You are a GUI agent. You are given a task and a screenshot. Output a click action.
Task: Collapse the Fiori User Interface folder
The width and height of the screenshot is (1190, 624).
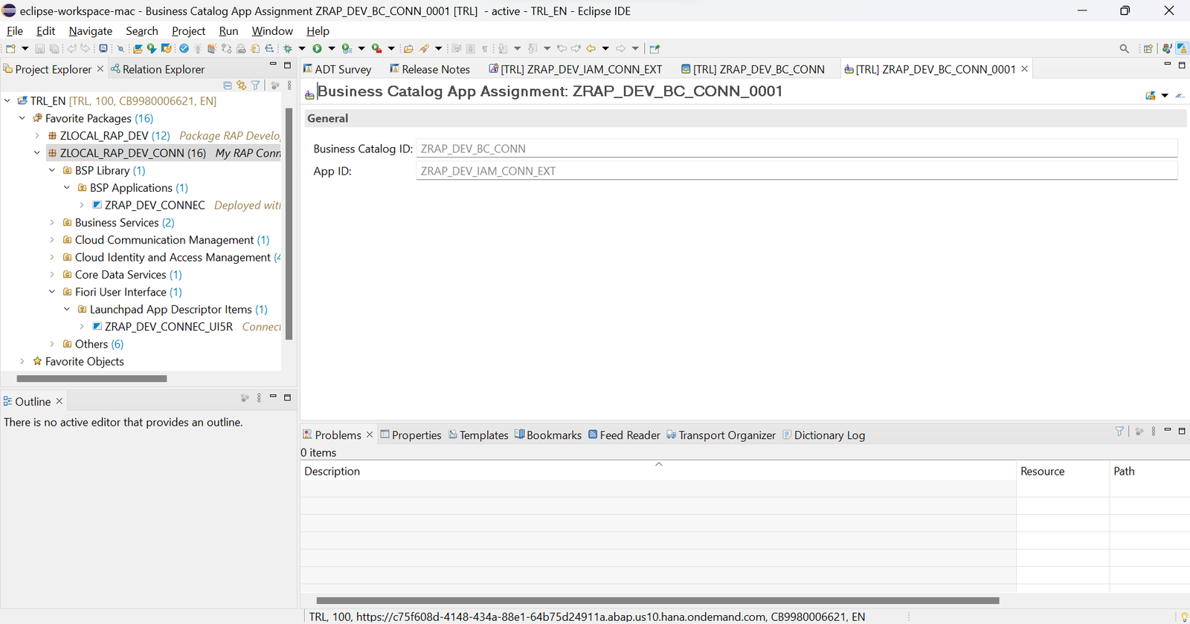[x=52, y=292]
